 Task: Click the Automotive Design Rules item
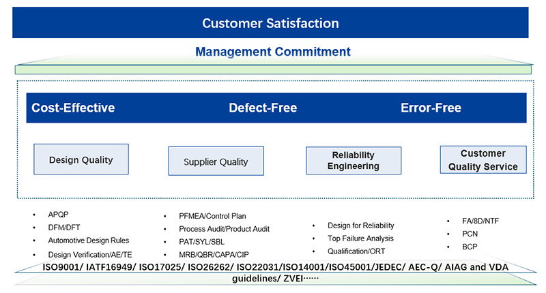[x=89, y=241]
